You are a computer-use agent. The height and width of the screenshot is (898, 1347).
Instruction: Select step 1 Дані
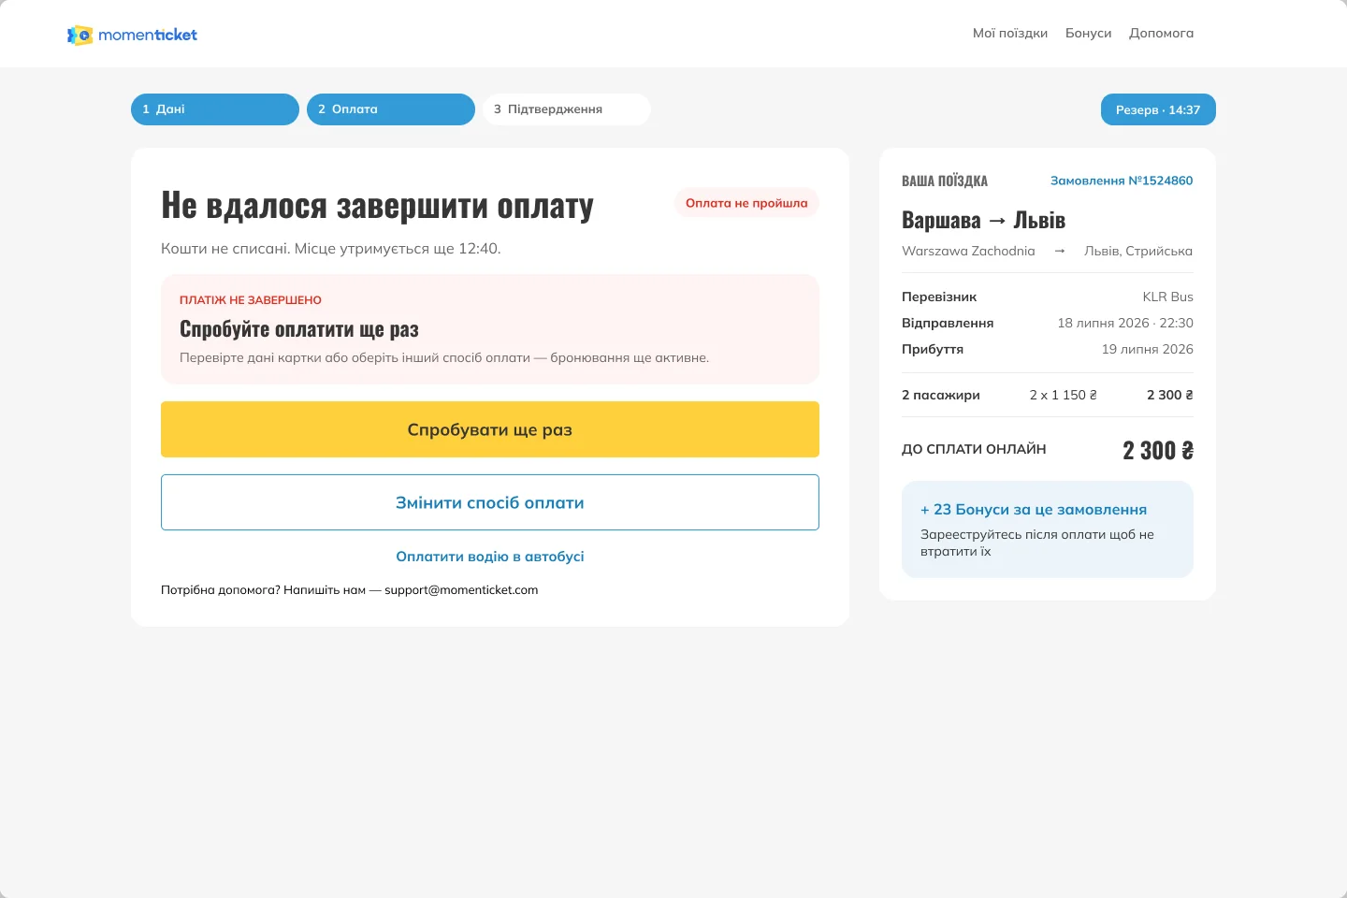click(215, 109)
